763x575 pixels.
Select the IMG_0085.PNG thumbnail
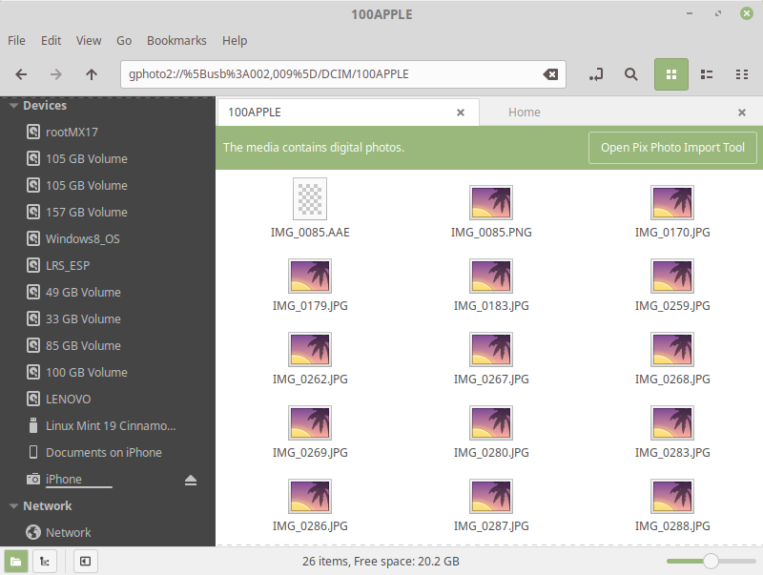click(x=491, y=202)
